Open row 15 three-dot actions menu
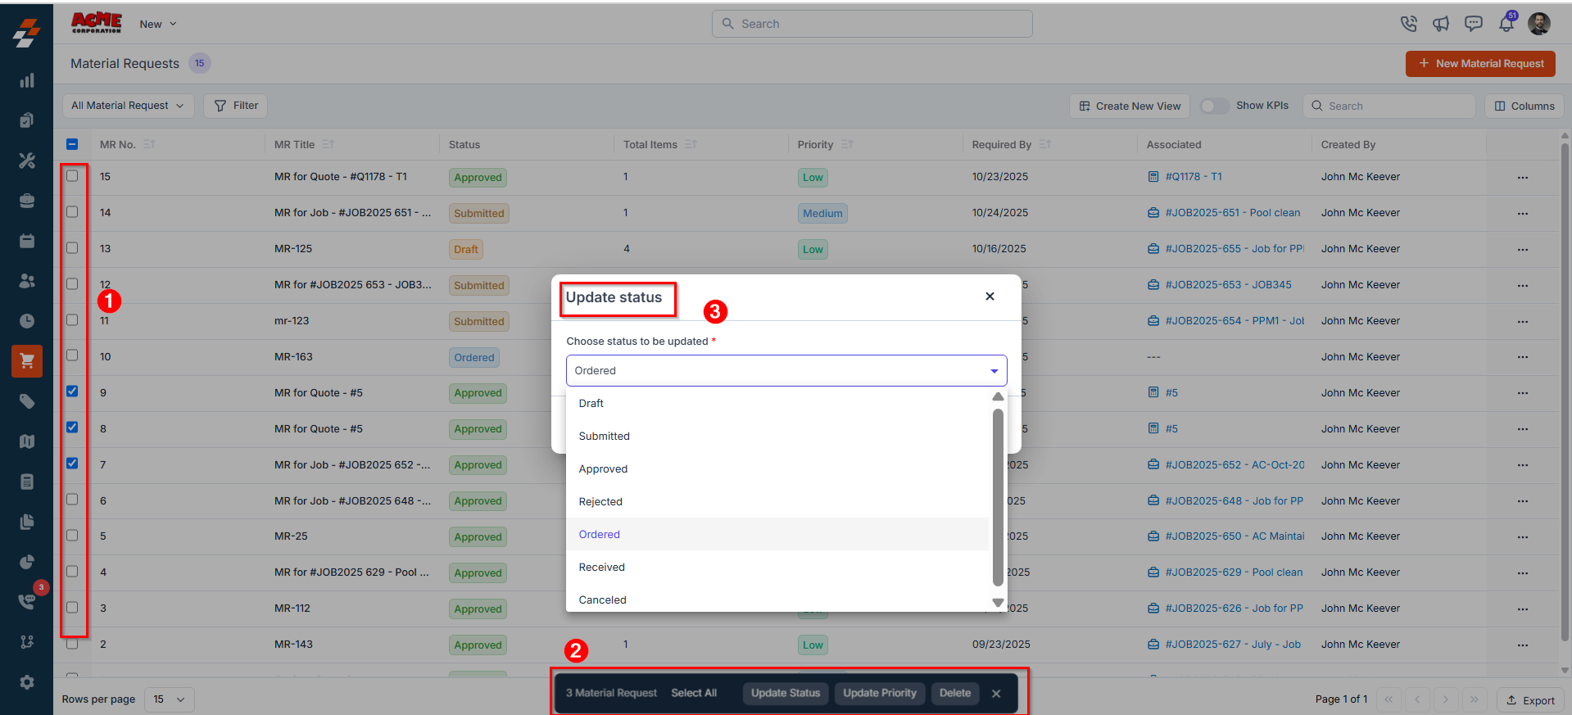 [1522, 178]
